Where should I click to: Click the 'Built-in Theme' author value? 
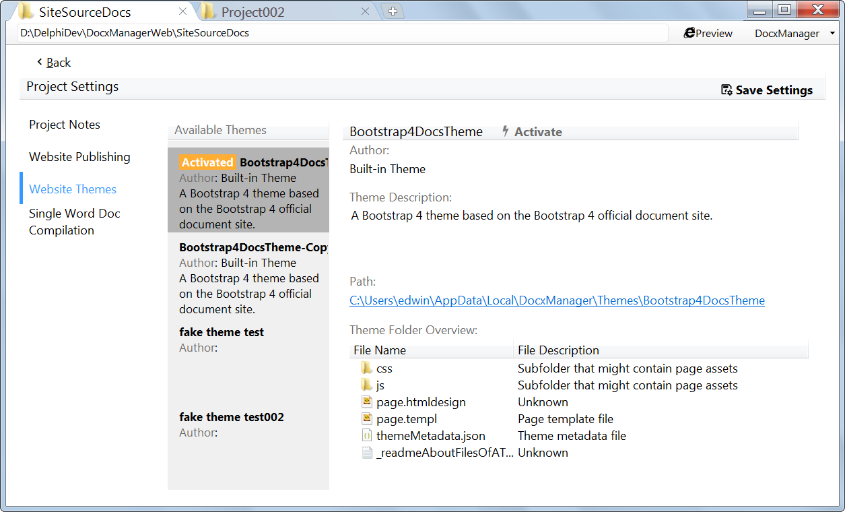[x=387, y=169]
